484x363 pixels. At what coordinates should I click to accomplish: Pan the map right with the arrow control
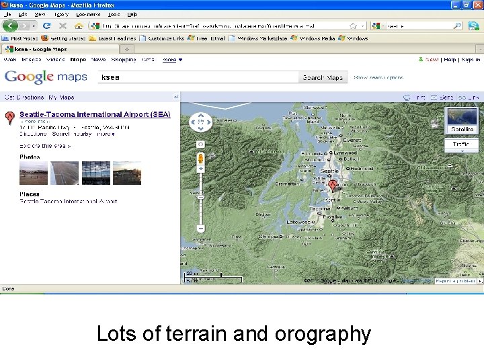pyautogui.click(x=208, y=122)
